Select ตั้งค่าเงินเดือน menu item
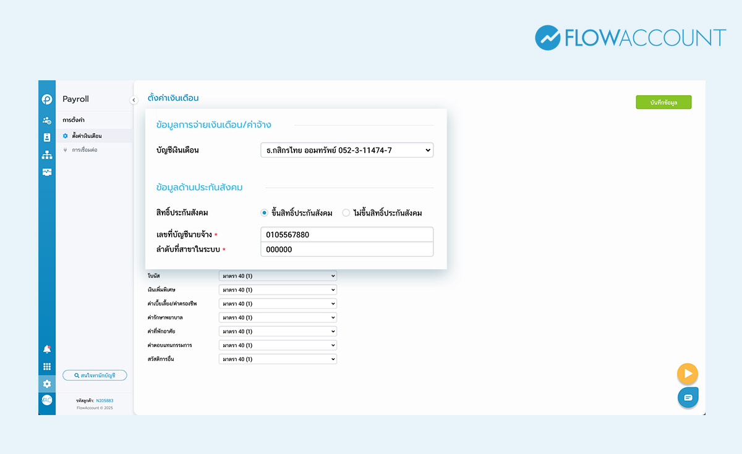The width and height of the screenshot is (742, 454). point(87,136)
